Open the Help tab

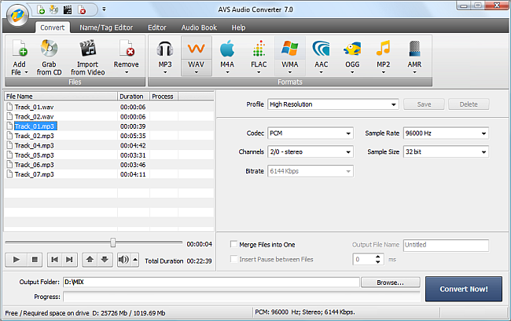coord(238,27)
